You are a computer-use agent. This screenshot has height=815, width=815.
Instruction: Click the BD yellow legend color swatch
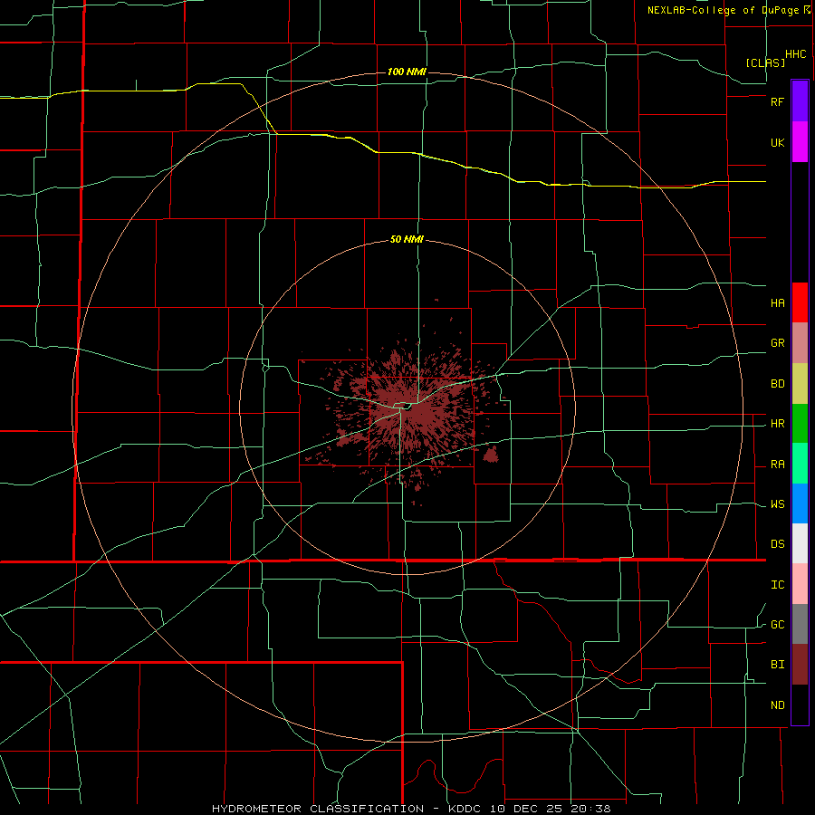[800, 384]
